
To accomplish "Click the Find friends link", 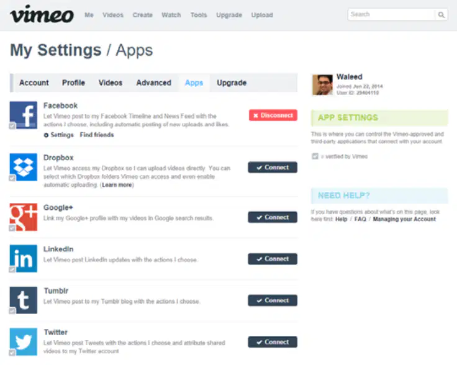I will (97, 135).
